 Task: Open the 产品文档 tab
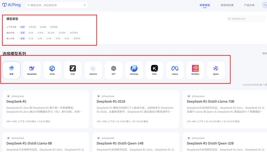[249, 5]
